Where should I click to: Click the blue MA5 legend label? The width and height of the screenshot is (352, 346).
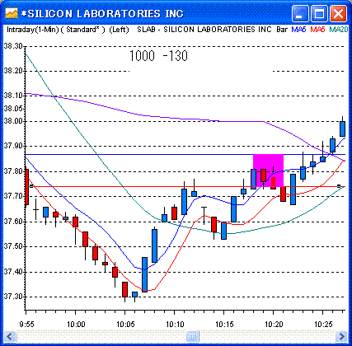(298, 30)
